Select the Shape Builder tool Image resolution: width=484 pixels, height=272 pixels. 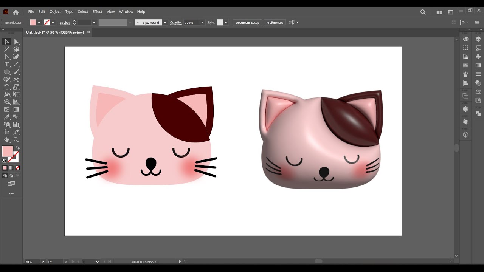(x=7, y=102)
